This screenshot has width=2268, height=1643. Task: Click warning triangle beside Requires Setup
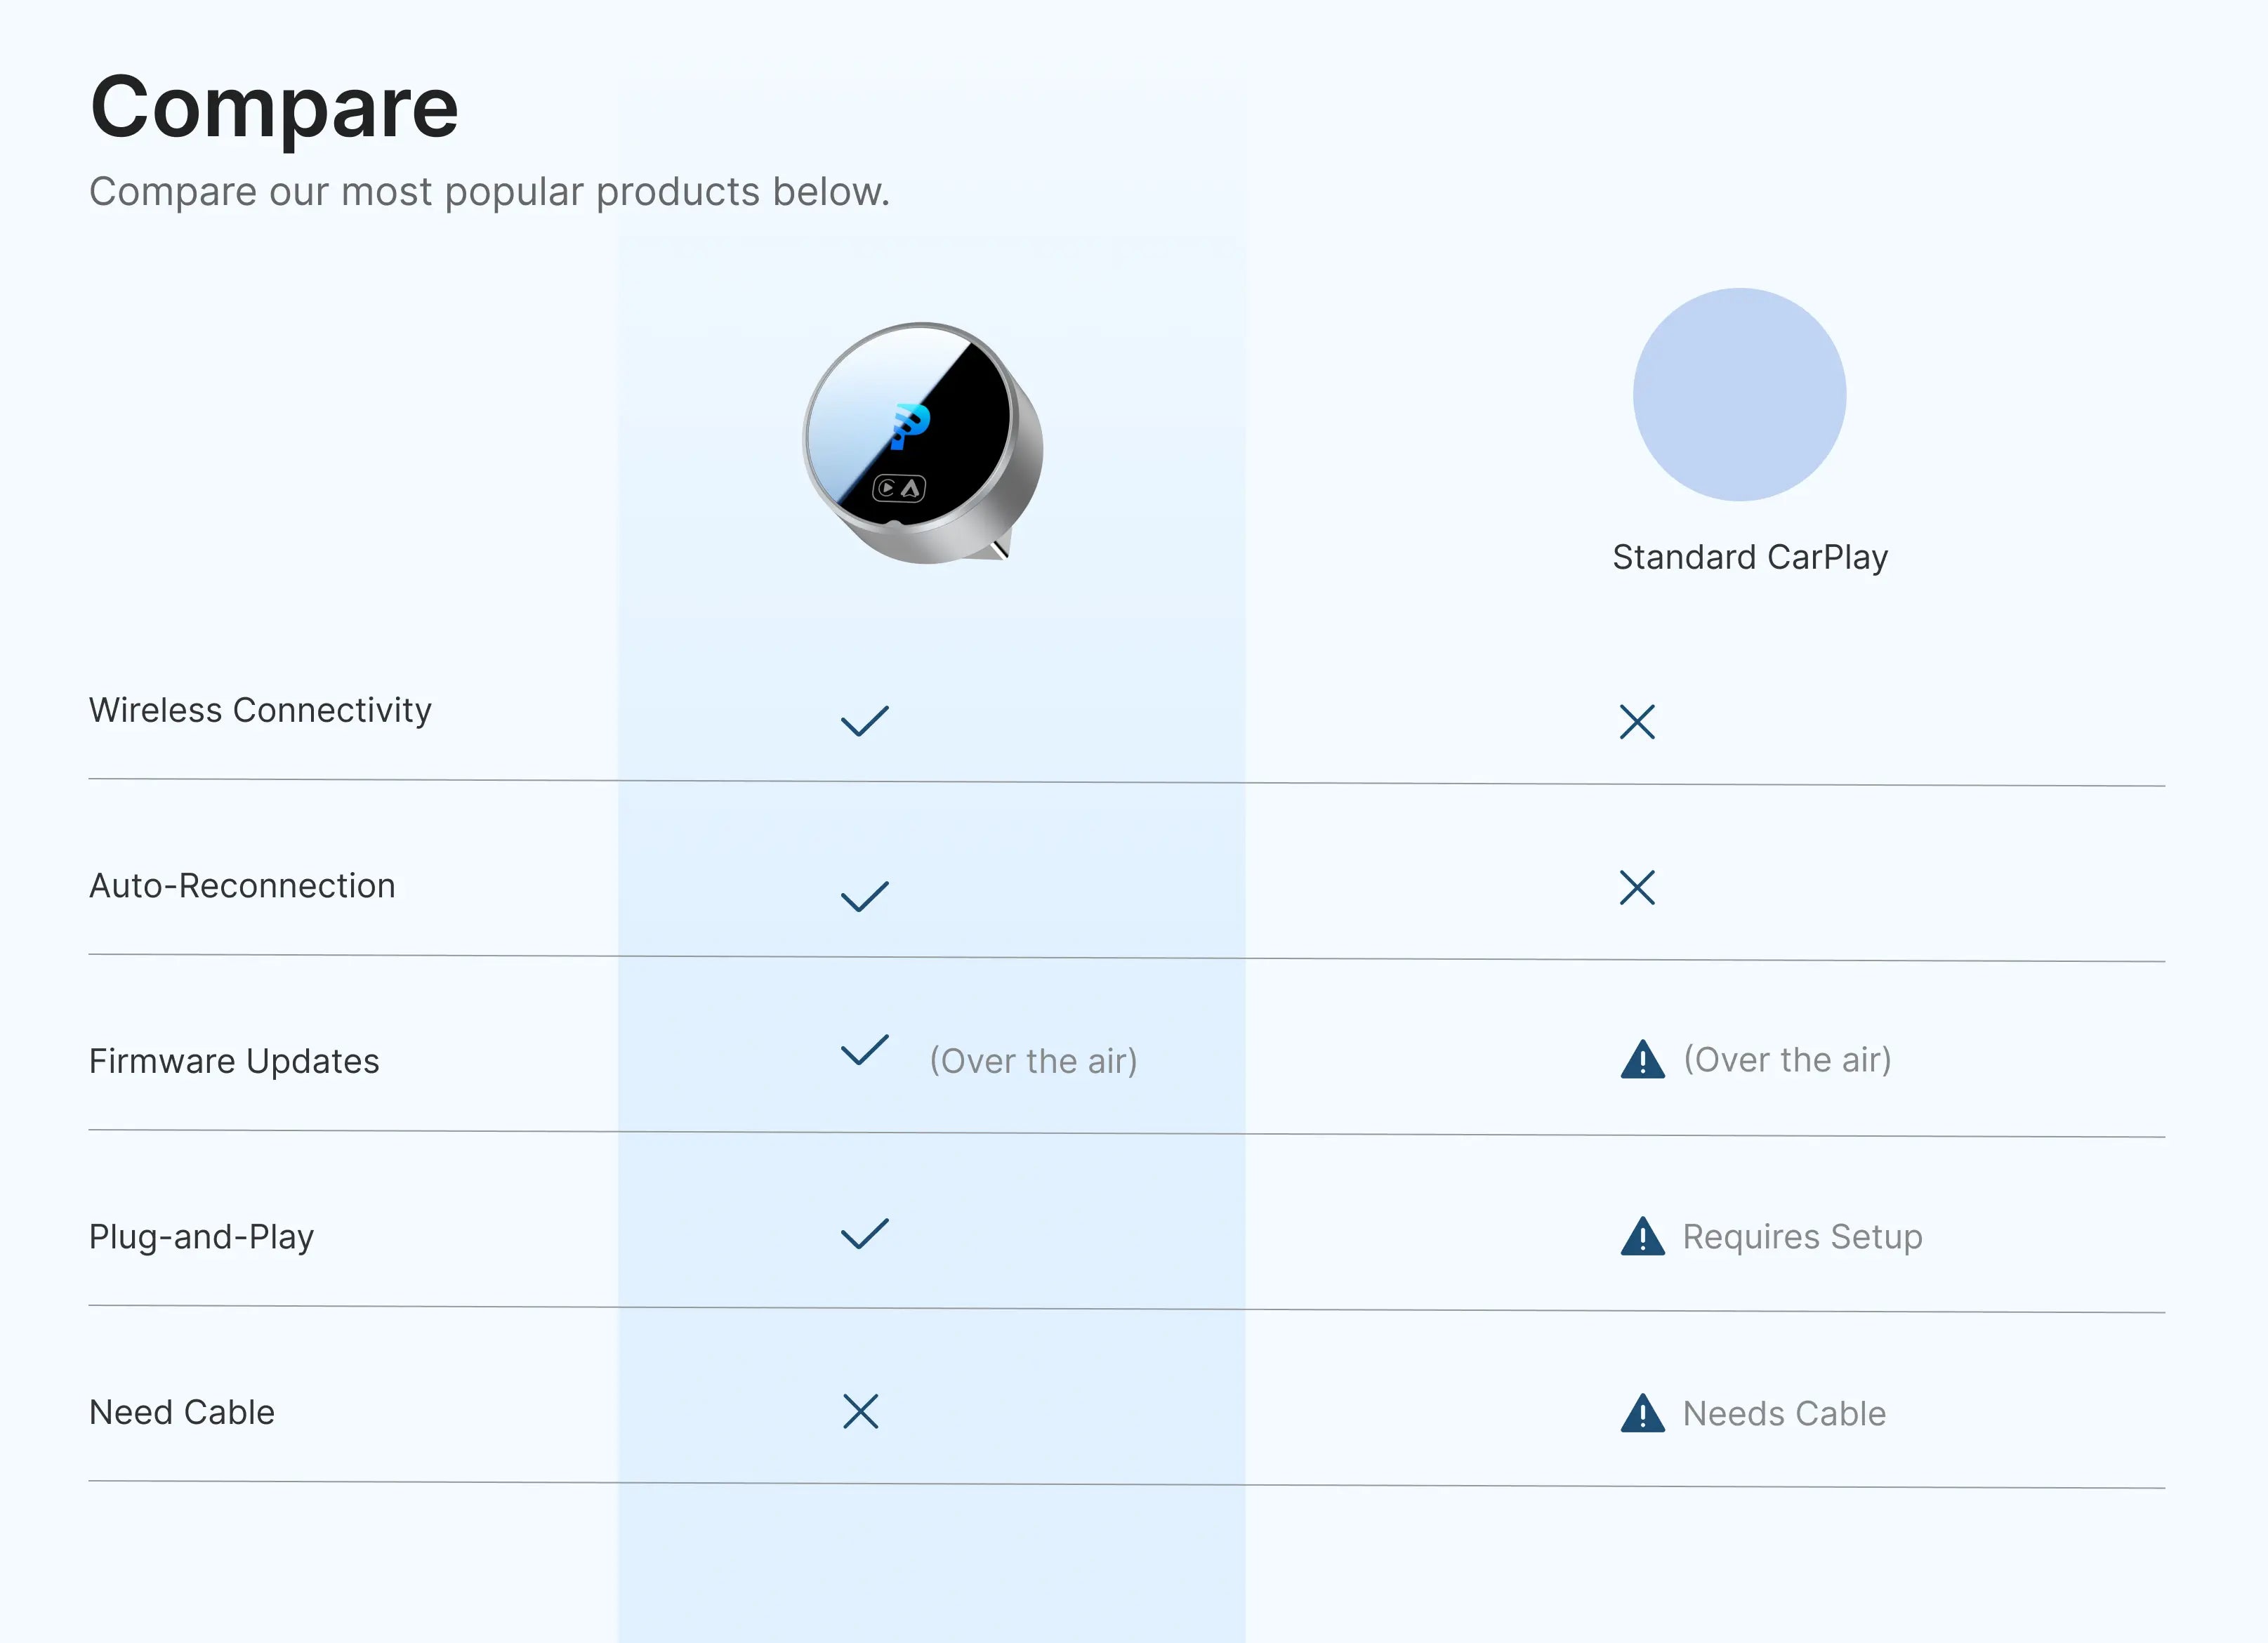1642,1237
